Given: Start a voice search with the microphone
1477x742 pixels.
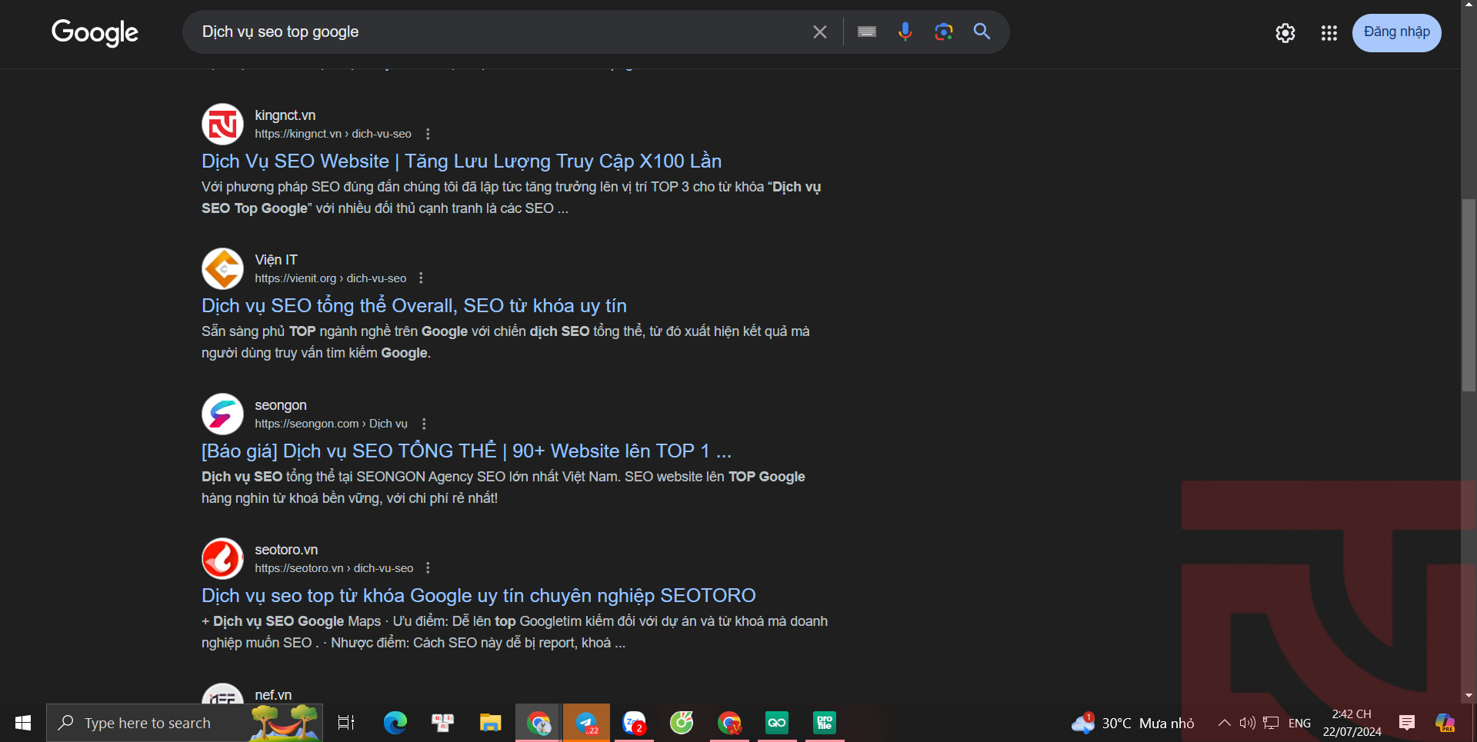Looking at the screenshot, I should pos(905,32).
